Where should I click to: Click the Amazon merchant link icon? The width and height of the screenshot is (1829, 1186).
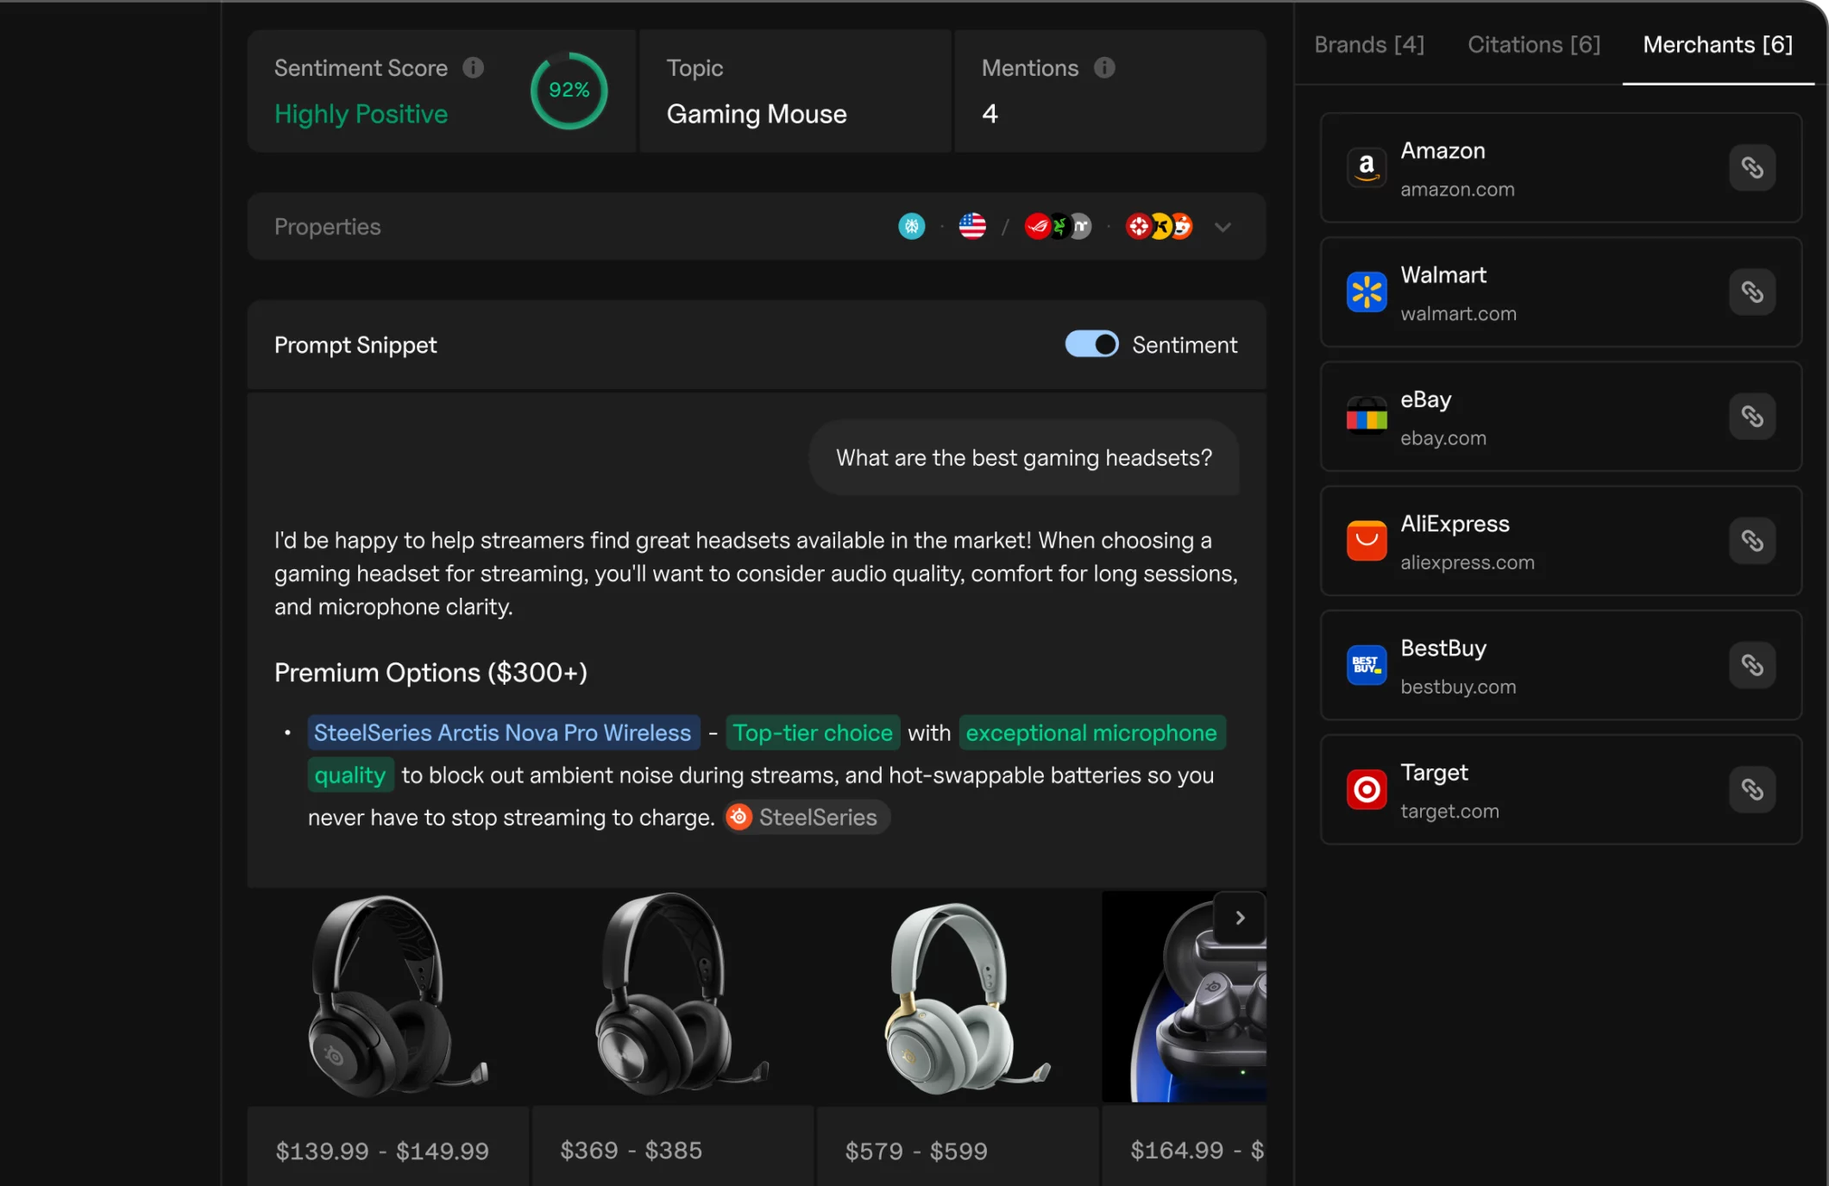click(x=1751, y=167)
